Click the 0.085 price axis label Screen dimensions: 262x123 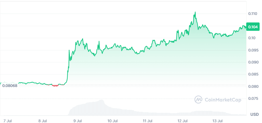click(253, 74)
